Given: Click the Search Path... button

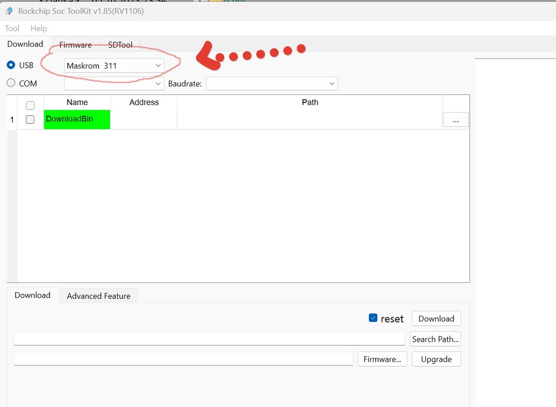Looking at the screenshot, I should click(436, 339).
